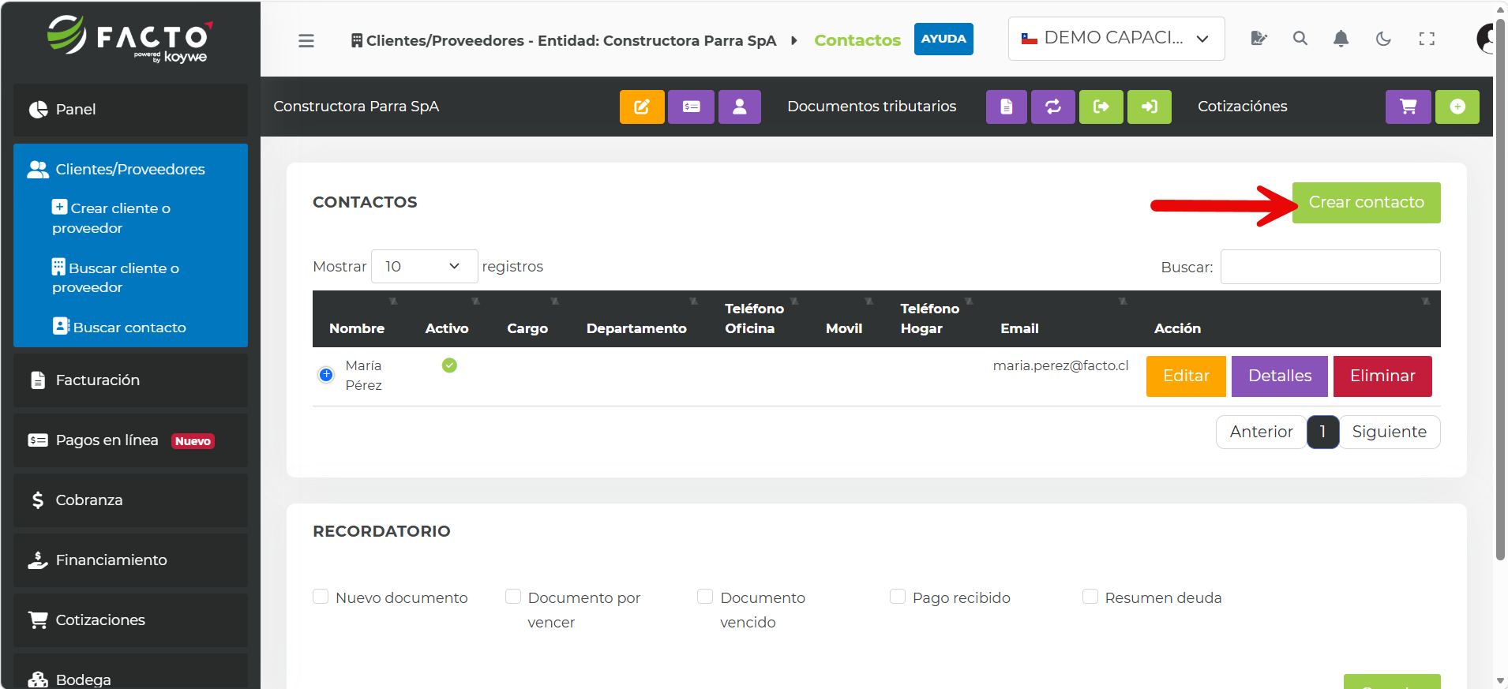The width and height of the screenshot is (1508, 689).
Task: Toggle dark mode moon icon
Action: click(x=1383, y=38)
